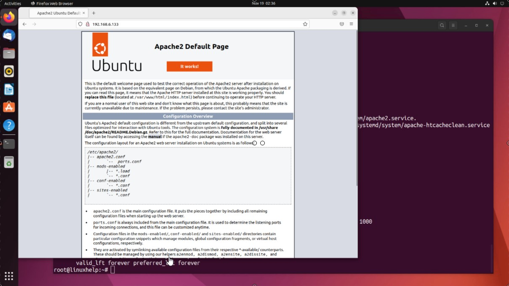509x286 pixels.
Task: Minimize the Terminal window
Action: click(x=466, y=25)
